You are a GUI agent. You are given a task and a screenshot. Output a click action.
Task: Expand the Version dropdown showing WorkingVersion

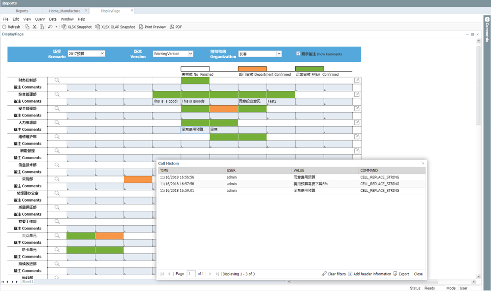(190, 54)
